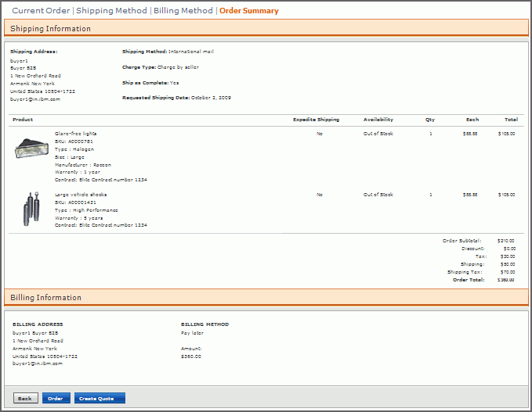Click the Charge Type Charge by seller text
Viewport: 532px width, 412px height.
pos(161,67)
